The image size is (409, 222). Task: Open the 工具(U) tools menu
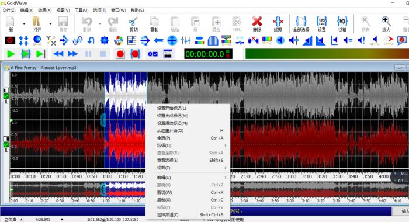click(81, 10)
